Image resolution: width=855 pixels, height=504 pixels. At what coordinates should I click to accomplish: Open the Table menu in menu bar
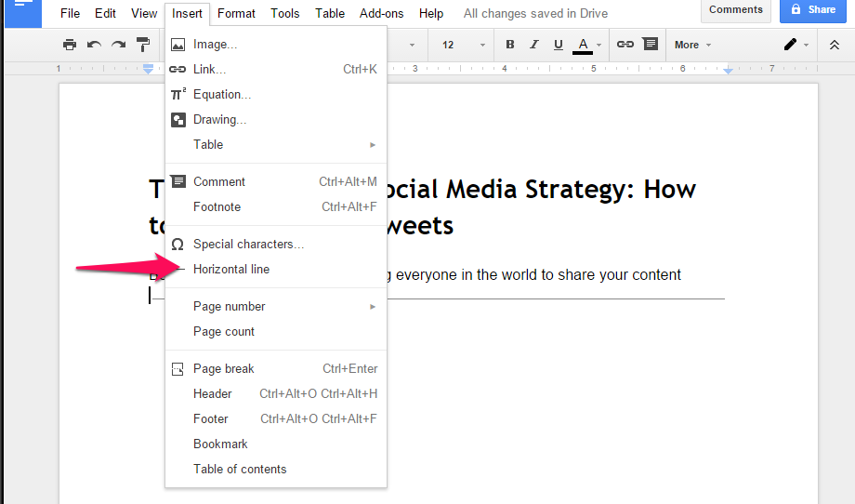330,14
